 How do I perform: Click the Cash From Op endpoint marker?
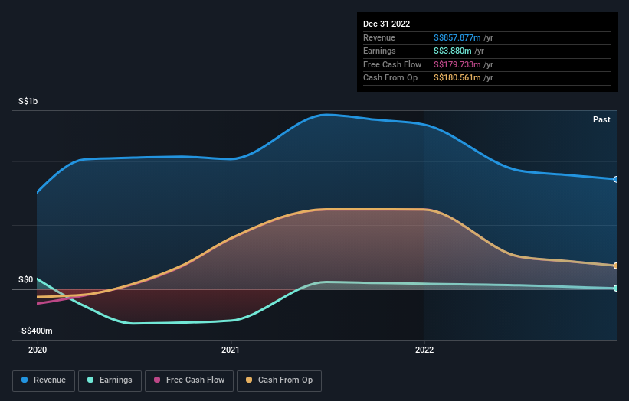click(616, 266)
